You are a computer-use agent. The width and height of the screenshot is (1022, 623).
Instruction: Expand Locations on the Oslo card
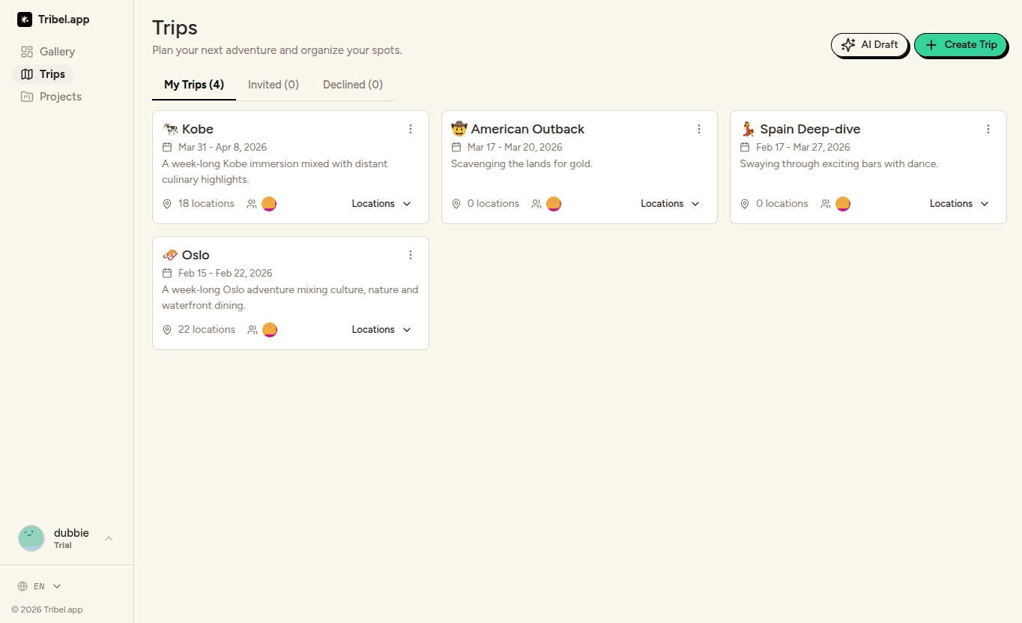(381, 330)
